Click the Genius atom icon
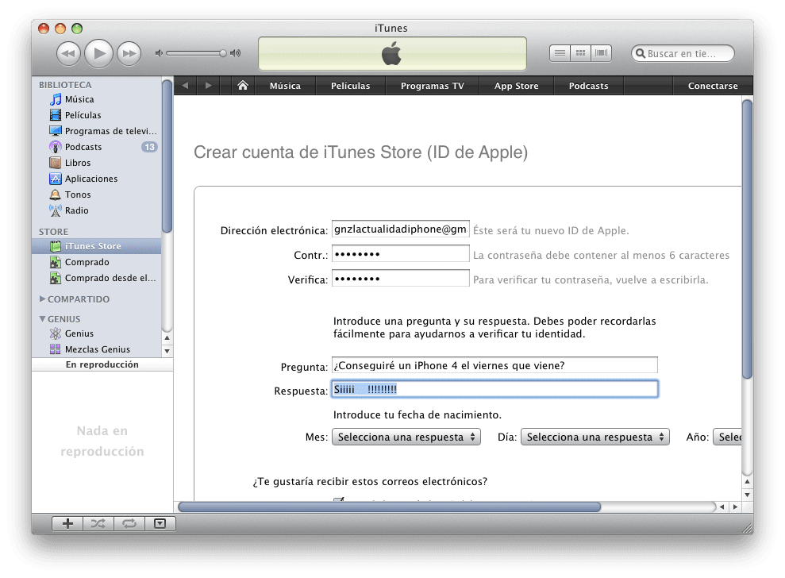Screen dimensions: 785x578 [x=56, y=333]
